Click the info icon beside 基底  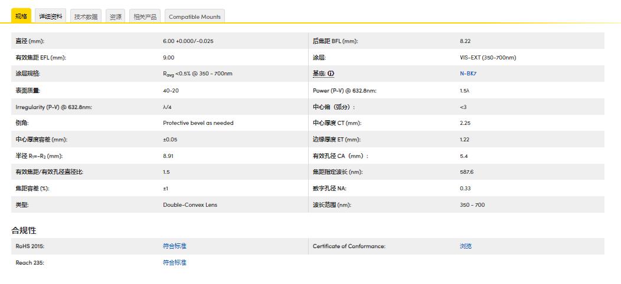331,74
